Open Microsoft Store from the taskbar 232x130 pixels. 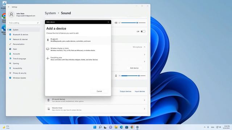point(127,127)
